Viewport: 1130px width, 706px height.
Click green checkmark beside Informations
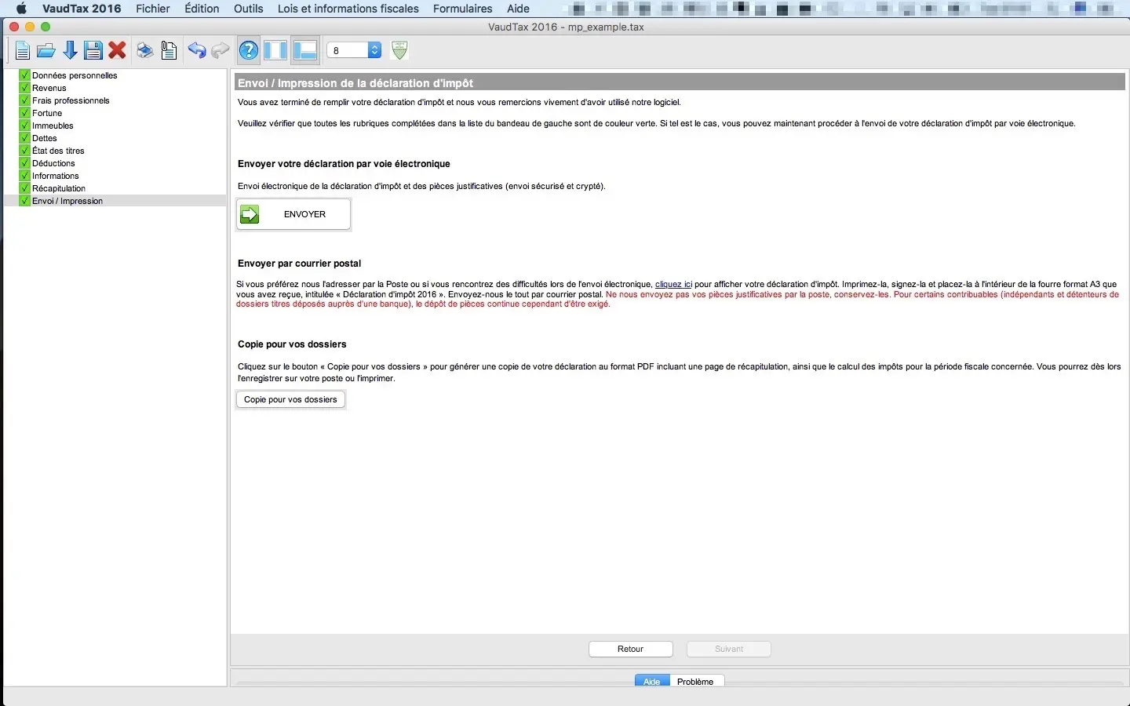[x=24, y=176]
